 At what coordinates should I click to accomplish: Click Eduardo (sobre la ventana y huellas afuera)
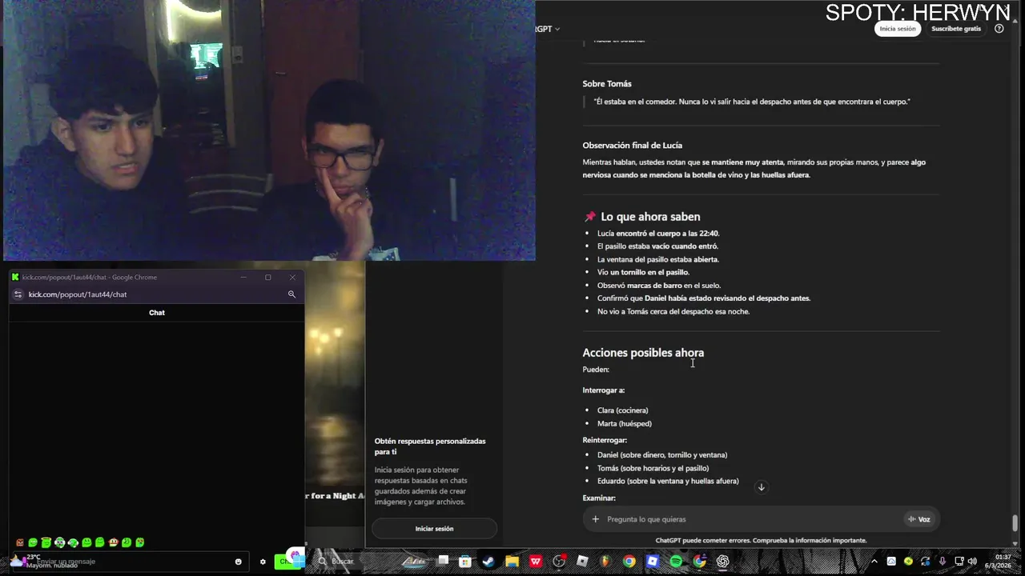click(668, 481)
